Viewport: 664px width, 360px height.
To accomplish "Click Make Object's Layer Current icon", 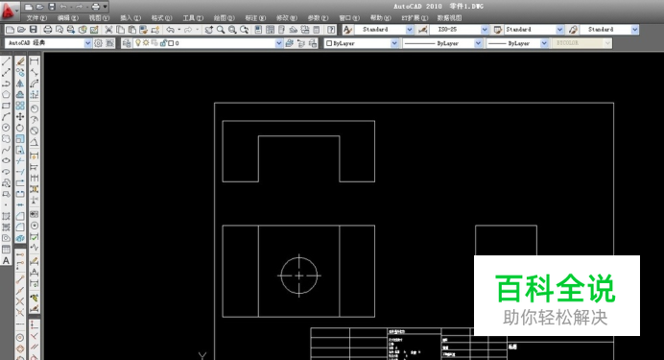I will (290, 43).
